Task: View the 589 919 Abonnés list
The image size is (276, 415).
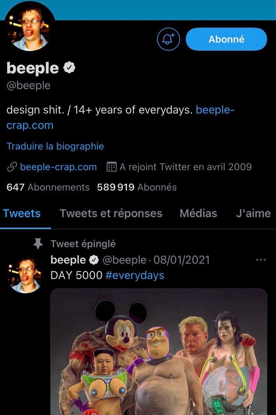Action: (x=137, y=187)
